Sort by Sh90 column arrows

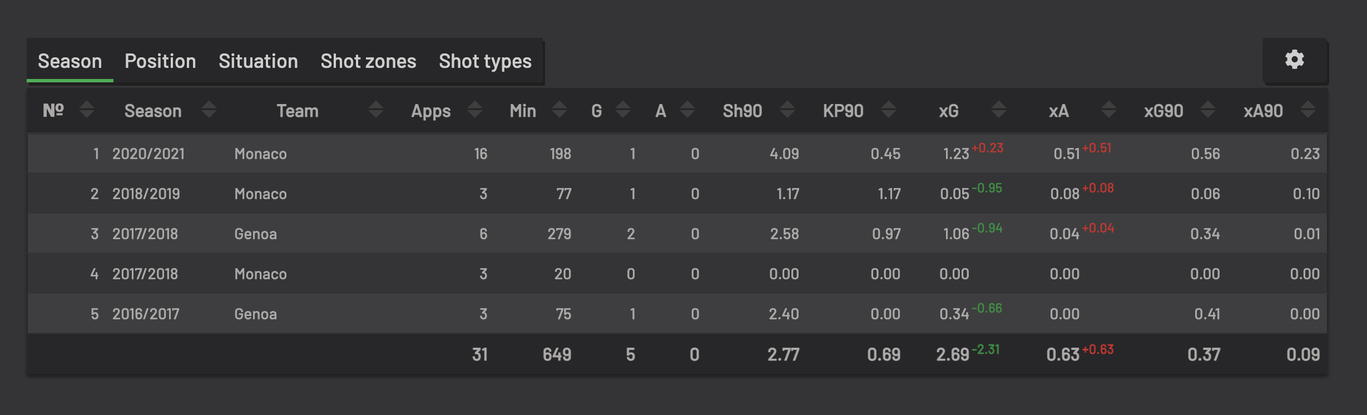787,110
